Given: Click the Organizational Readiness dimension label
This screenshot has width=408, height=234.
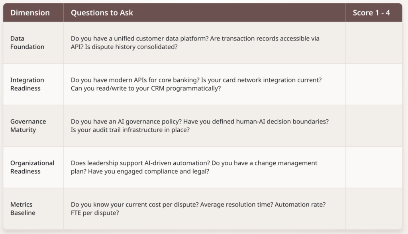Looking at the screenshot, I should click(x=32, y=167).
